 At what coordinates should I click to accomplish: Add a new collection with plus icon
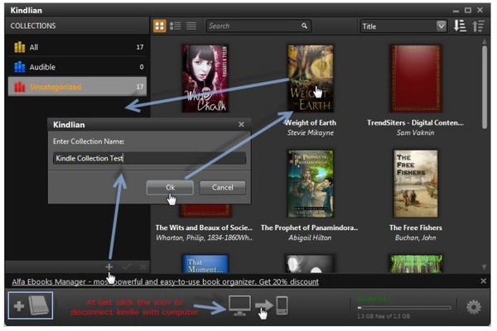coord(109,267)
